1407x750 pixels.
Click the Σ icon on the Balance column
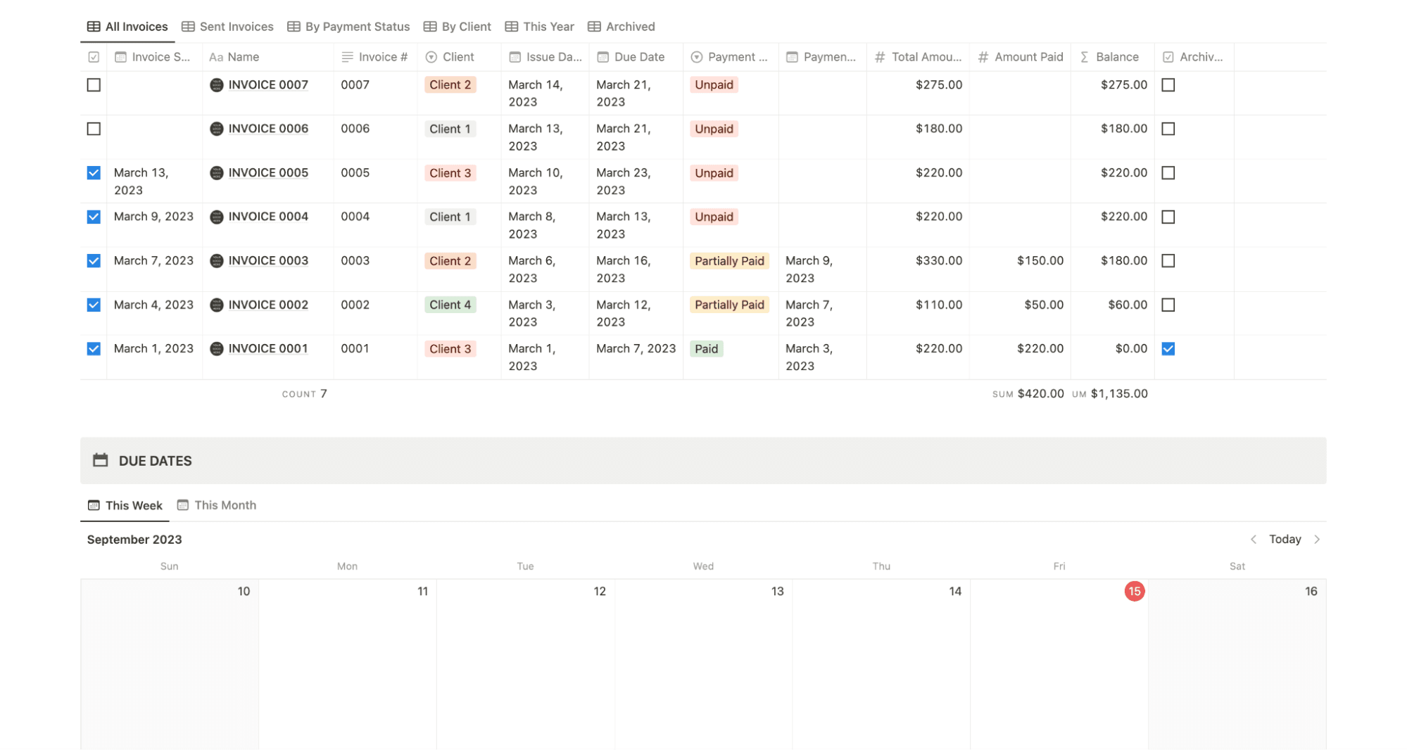(1083, 57)
